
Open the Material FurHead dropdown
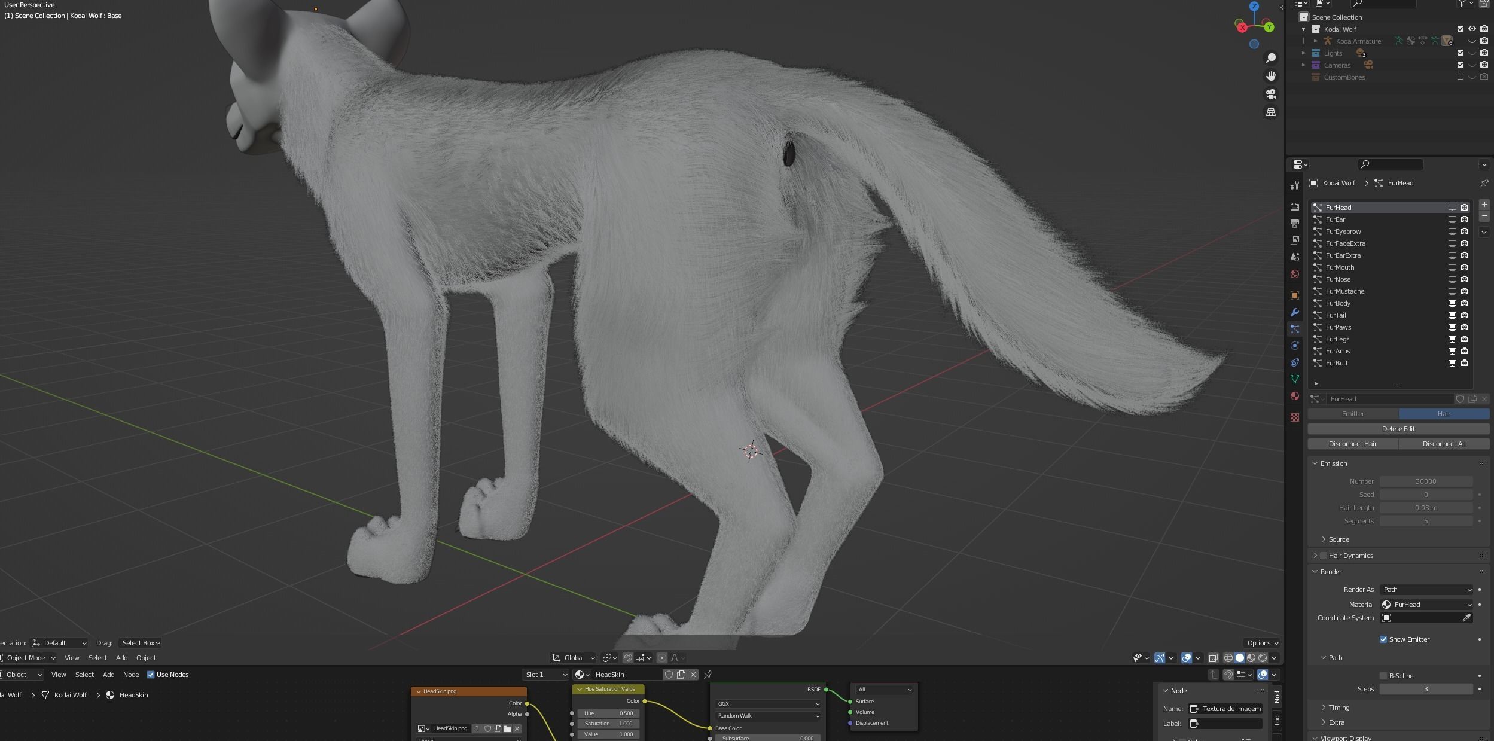(x=1426, y=605)
